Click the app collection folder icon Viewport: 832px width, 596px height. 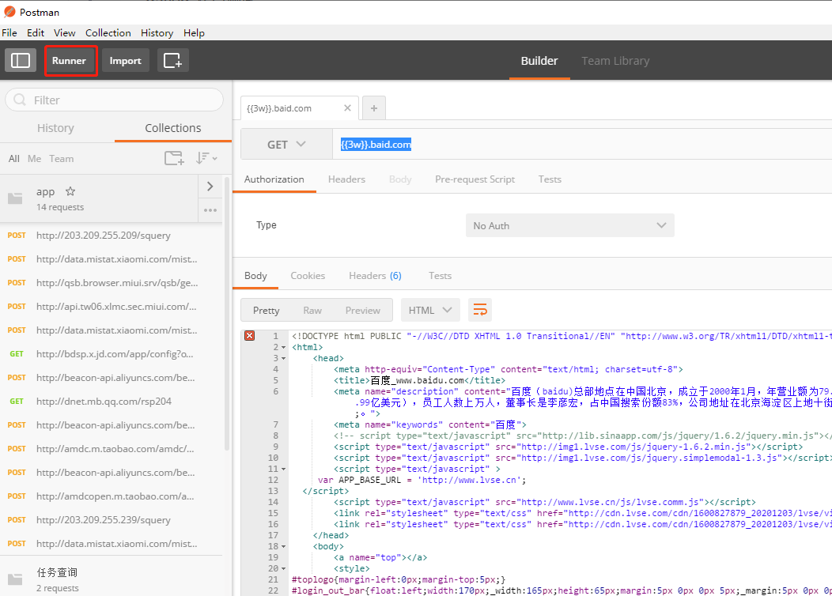(15, 198)
